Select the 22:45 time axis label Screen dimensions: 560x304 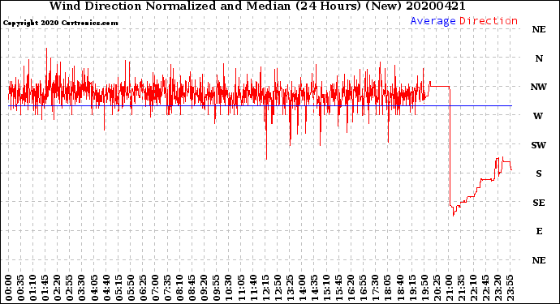tap(485, 288)
